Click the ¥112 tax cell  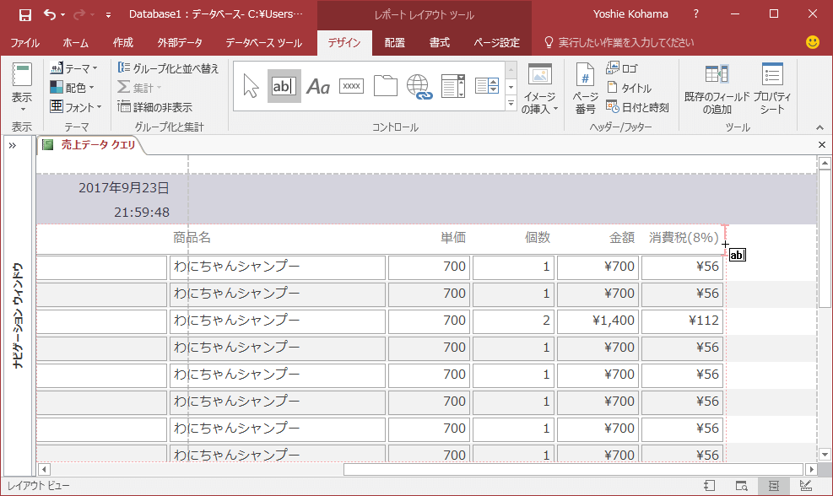click(x=683, y=321)
